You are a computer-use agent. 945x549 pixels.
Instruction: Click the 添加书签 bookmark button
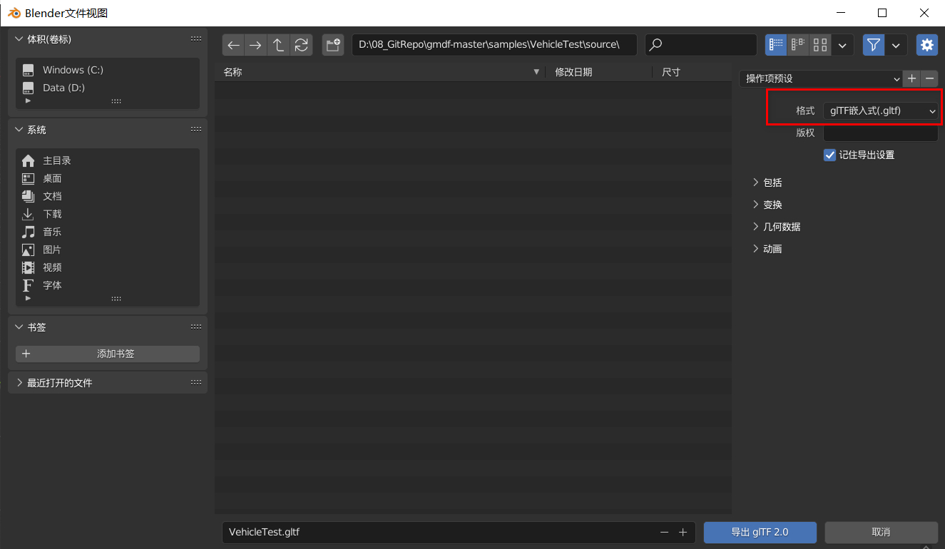click(x=107, y=353)
